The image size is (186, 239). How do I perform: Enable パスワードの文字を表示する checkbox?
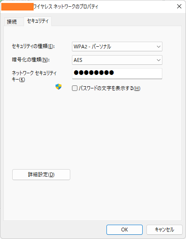point(74,88)
